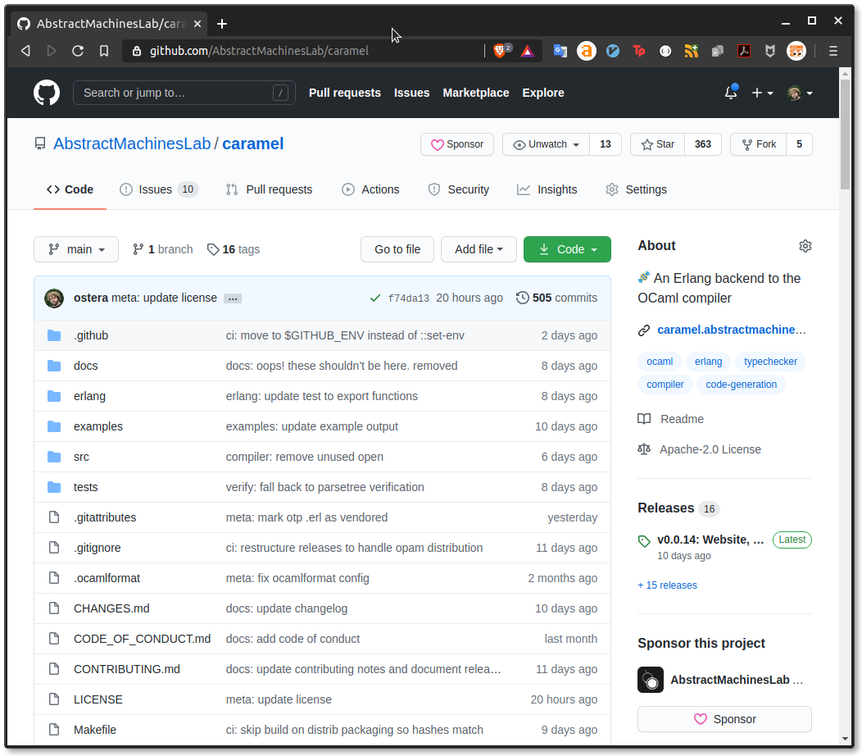The image size is (862, 756).
Task: Click the Search or jump to field
Action: click(x=184, y=93)
